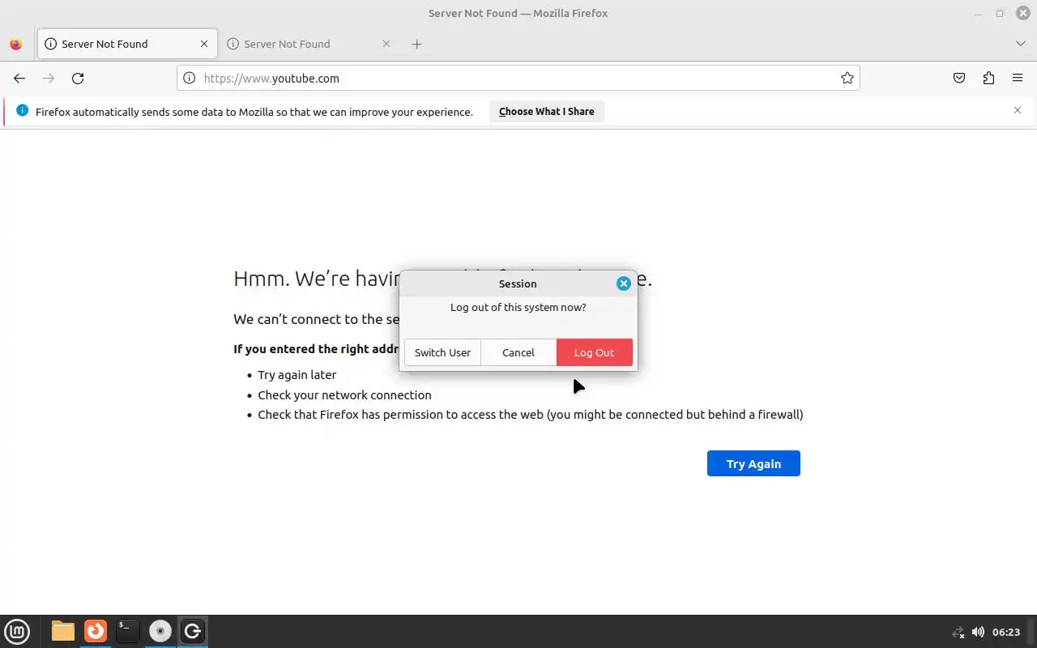Open the network connection tray icon
The height and width of the screenshot is (648, 1037).
(x=958, y=632)
